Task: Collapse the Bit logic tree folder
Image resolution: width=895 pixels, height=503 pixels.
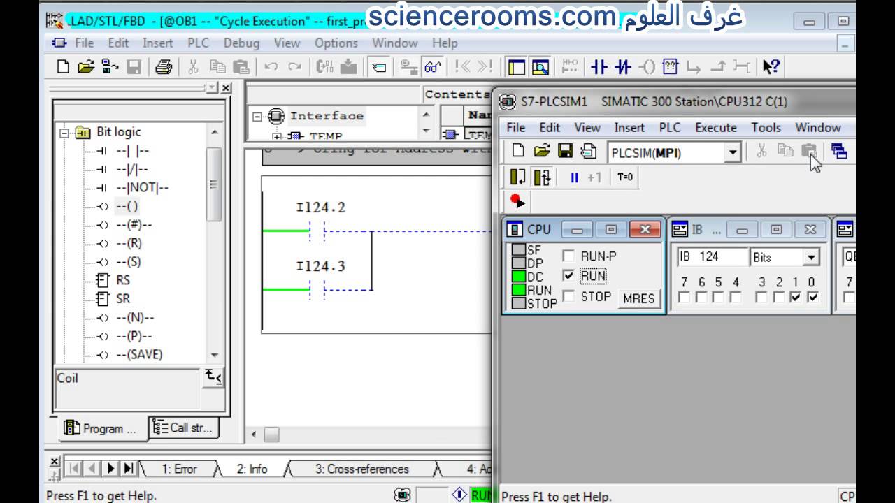Action: coord(65,132)
